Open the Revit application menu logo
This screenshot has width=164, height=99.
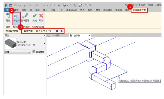point(6,5)
